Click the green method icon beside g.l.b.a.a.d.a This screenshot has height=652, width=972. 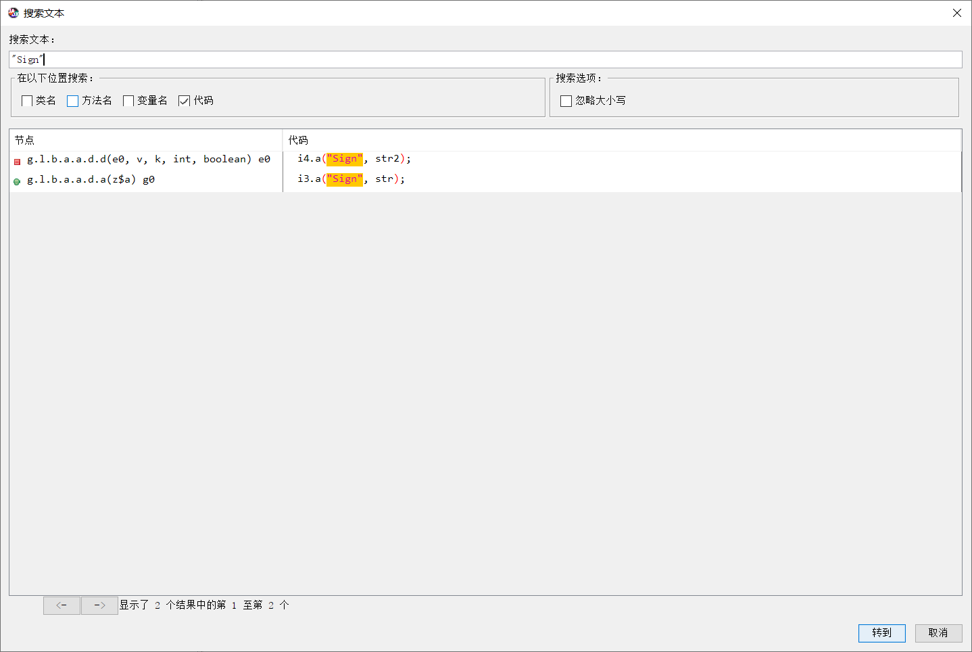click(x=17, y=181)
